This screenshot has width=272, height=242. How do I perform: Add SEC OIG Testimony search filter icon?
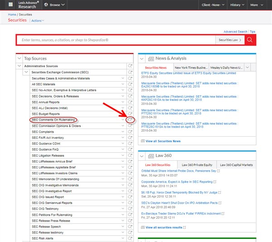pyautogui.click(x=130, y=209)
